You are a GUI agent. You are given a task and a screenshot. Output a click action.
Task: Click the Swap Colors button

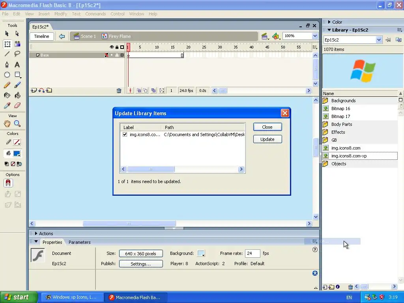[19, 164]
